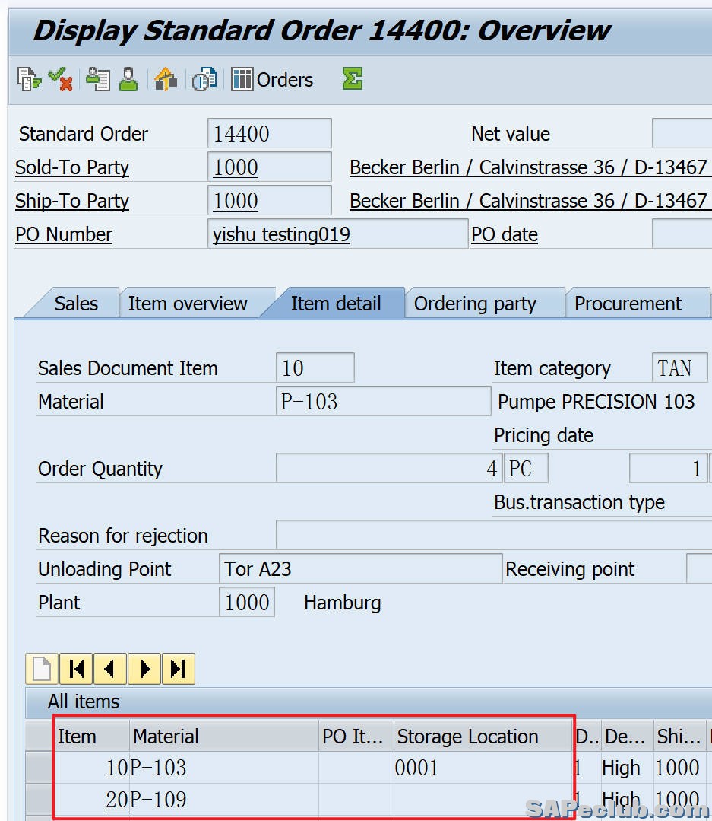Open the Item overview tab
This screenshot has width=712, height=821.
tap(188, 304)
